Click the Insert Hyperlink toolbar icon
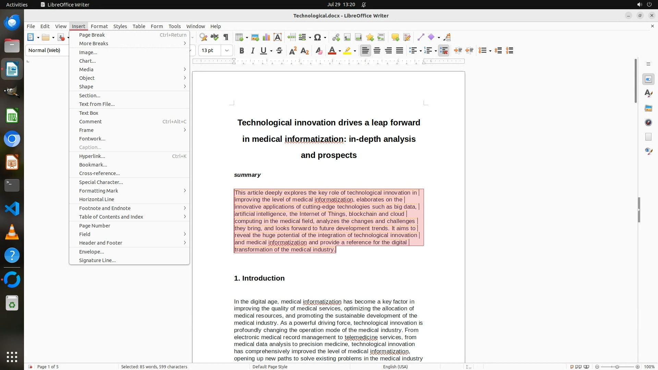 point(336,37)
